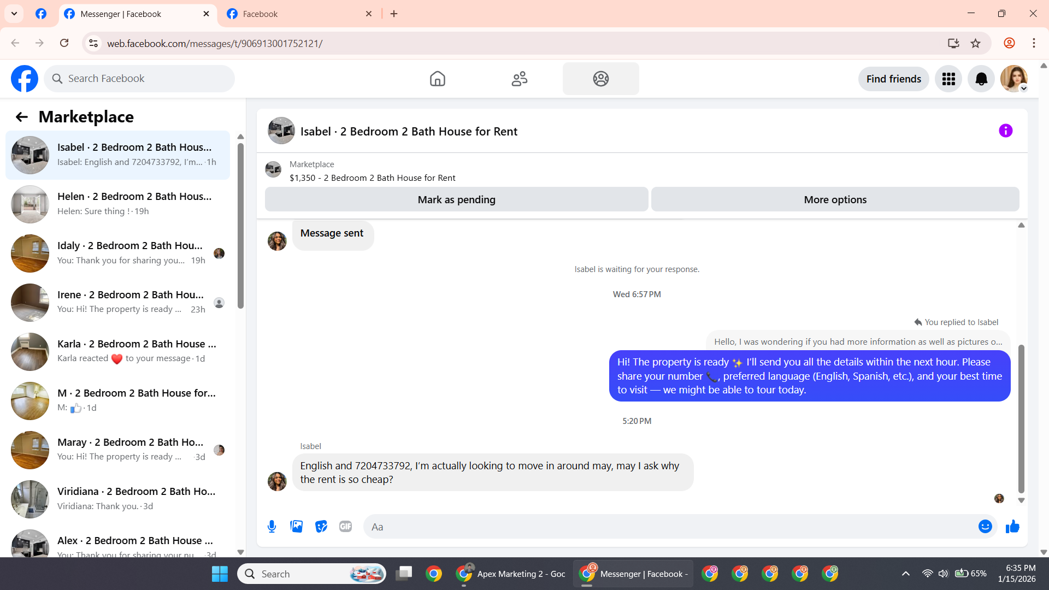Send a thumbs up like
This screenshot has width=1049, height=590.
(x=1012, y=527)
